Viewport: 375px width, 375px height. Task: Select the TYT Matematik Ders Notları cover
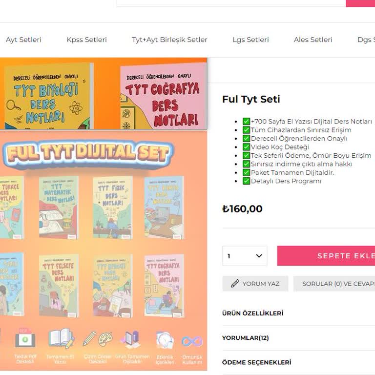pyautogui.click(x=59, y=208)
